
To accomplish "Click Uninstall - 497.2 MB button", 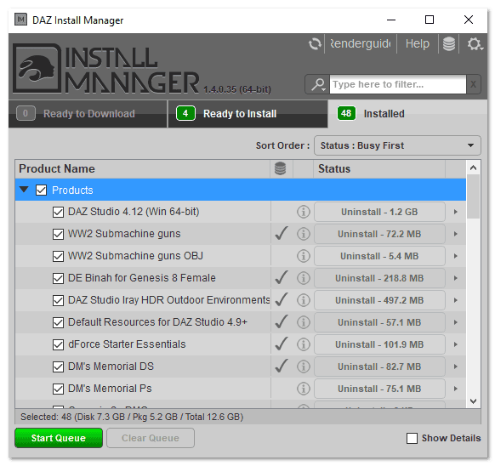I will tap(379, 300).
